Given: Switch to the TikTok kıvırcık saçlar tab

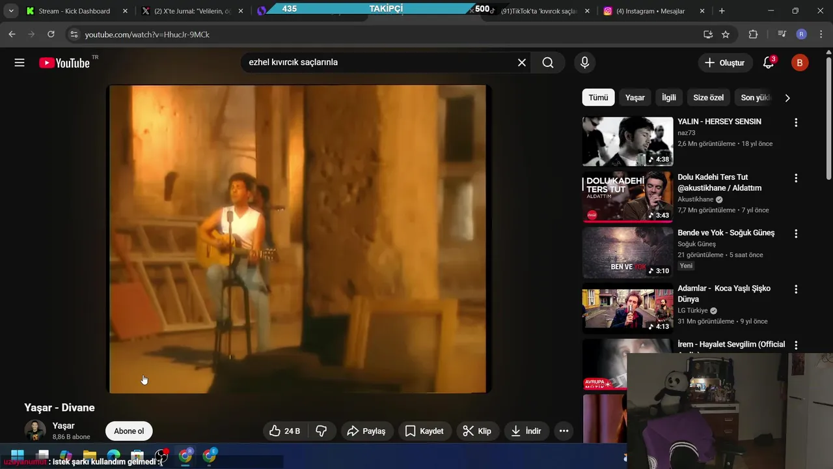Looking at the screenshot, I should (x=539, y=11).
